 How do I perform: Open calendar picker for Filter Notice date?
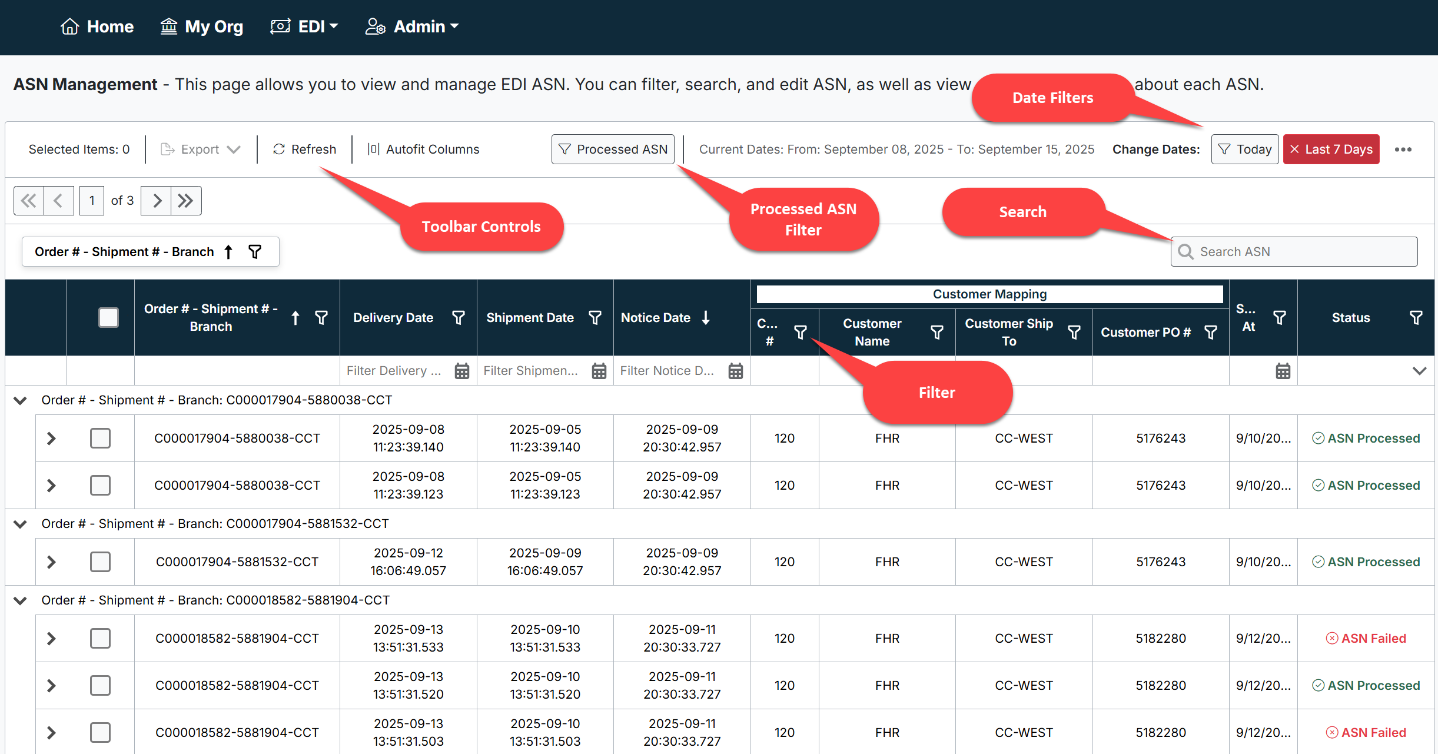tap(735, 371)
